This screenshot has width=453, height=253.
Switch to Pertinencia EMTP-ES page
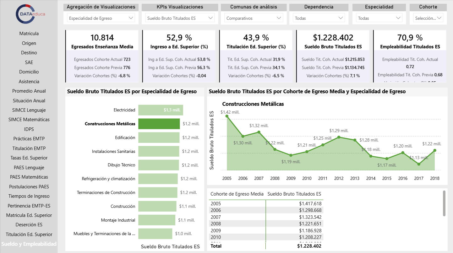click(x=29, y=206)
